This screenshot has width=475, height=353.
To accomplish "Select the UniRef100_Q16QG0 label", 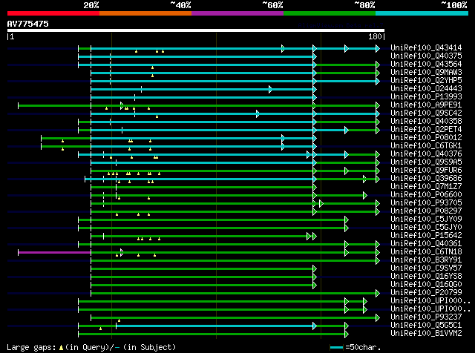I will pos(426,285).
